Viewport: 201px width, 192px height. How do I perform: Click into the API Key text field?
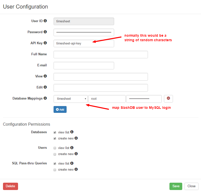[84, 43]
